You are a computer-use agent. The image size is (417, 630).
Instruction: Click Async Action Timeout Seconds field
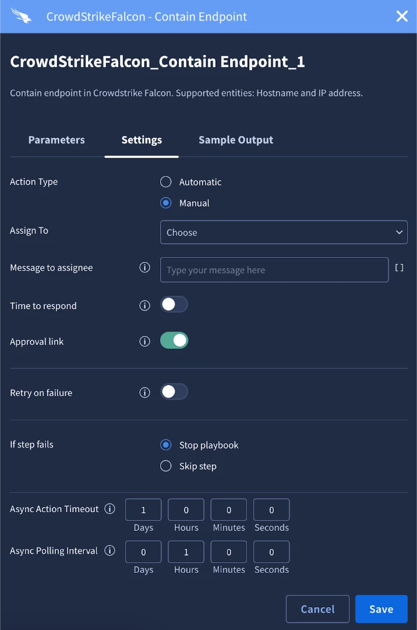pyautogui.click(x=271, y=510)
